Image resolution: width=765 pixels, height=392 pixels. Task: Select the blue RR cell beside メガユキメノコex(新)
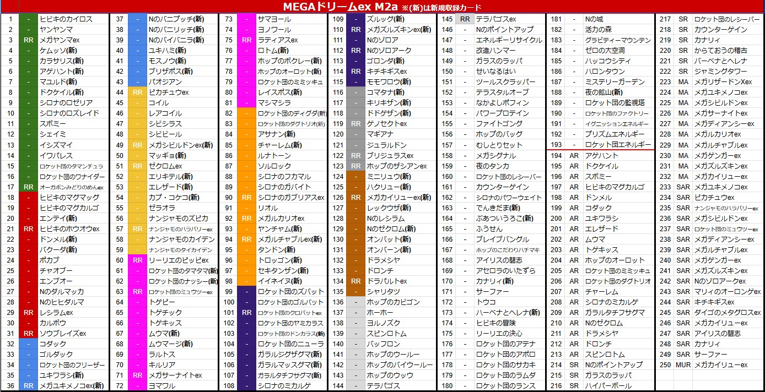pos(28,386)
